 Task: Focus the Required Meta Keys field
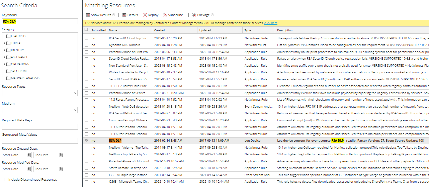40,127
